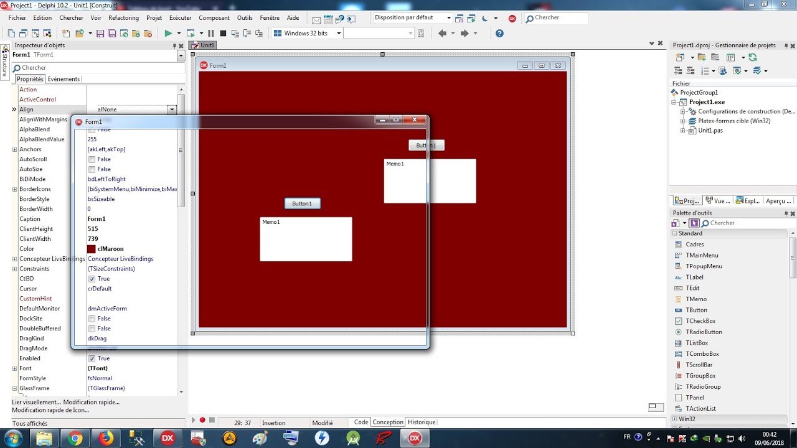Click the clMaroon color swatch
The image size is (797, 448).
[x=92, y=249]
